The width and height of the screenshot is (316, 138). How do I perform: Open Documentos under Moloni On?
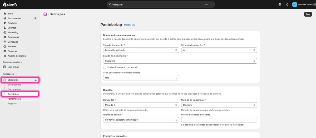[14, 89]
